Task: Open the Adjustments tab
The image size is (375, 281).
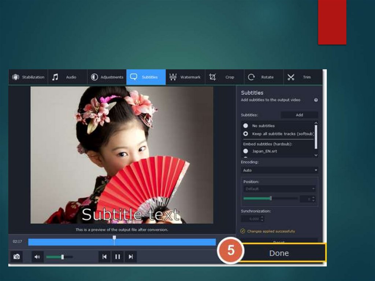Action: 107,77
